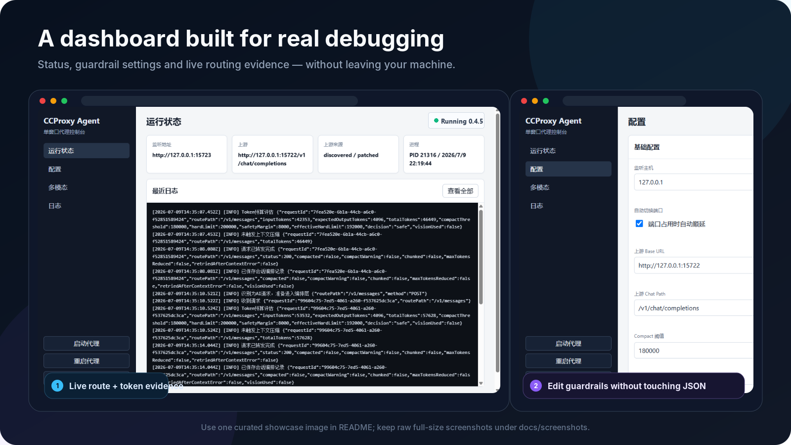Click log panel scrollbar down arrow
The width and height of the screenshot is (791, 445).
[481, 383]
